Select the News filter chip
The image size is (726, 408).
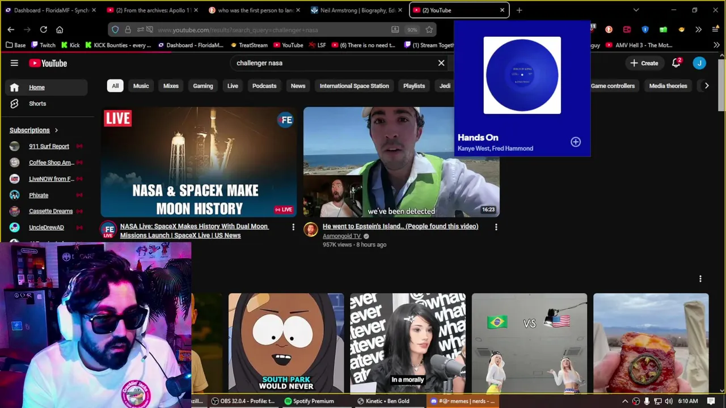pyautogui.click(x=298, y=86)
